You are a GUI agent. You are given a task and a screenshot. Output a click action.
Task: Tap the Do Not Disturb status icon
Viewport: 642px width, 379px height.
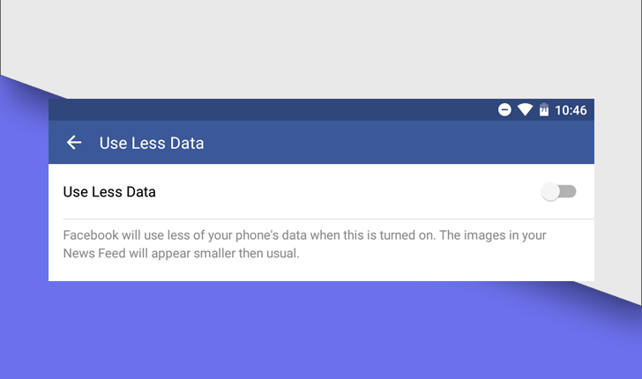click(504, 110)
